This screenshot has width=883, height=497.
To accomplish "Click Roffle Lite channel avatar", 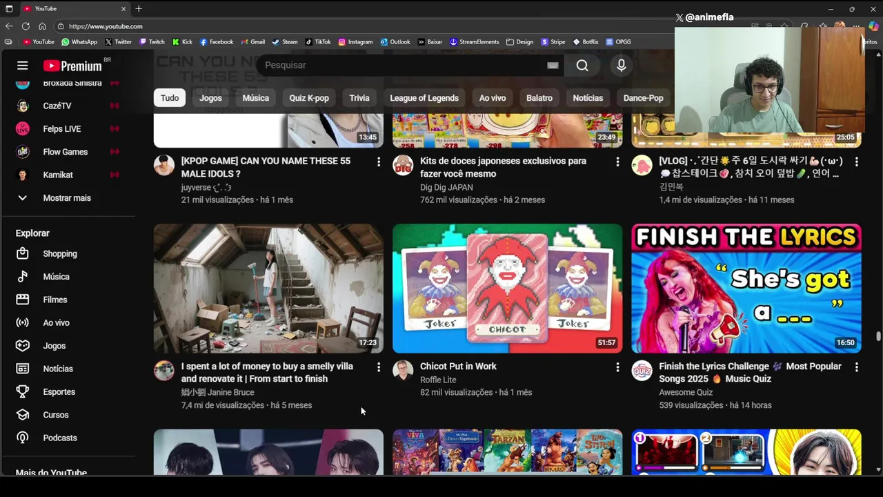I will [x=403, y=371].
